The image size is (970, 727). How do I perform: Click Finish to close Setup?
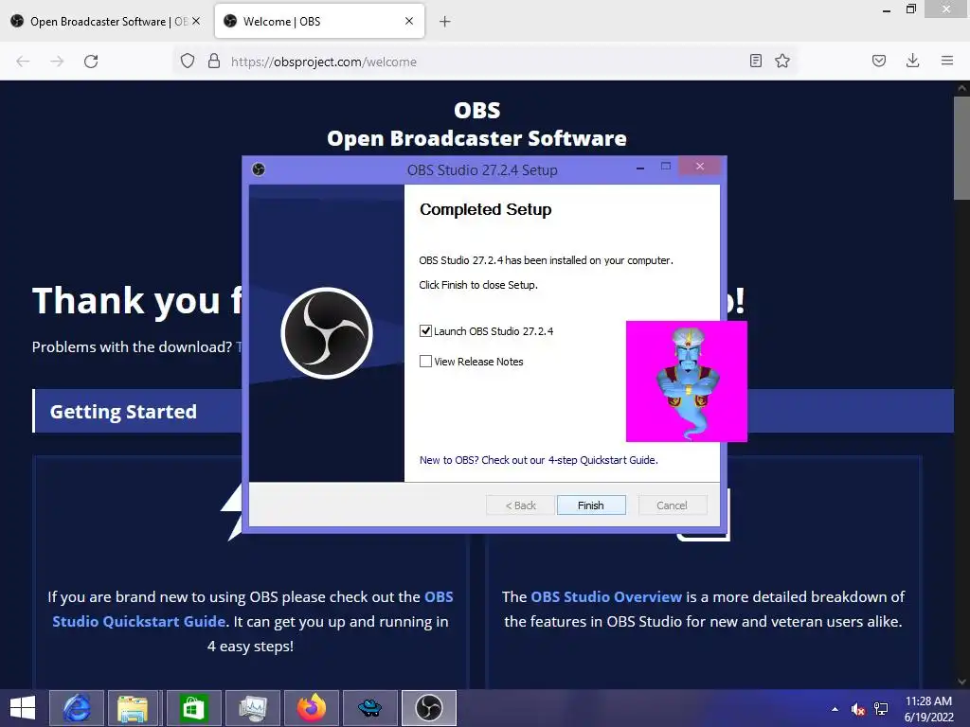pos(591,505)
